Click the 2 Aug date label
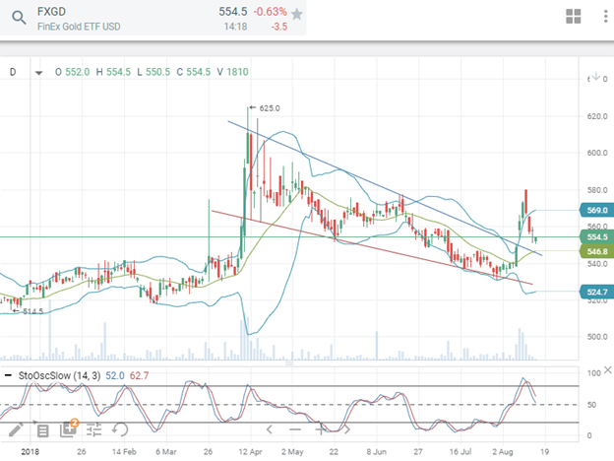Screen dimensions: 614x461 503,451
